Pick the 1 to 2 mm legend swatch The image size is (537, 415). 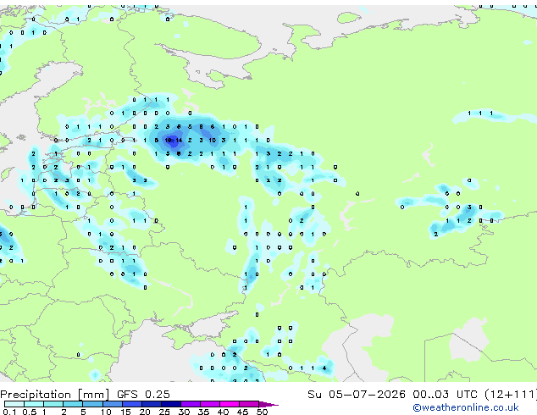pyautogui.click(x=53, y=404)
